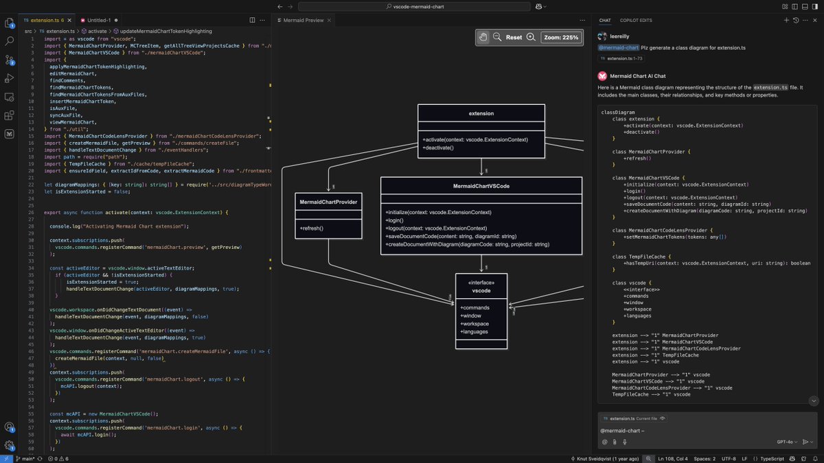
Task: Start voice input with the microphone icon
Action: click(623, 442)
